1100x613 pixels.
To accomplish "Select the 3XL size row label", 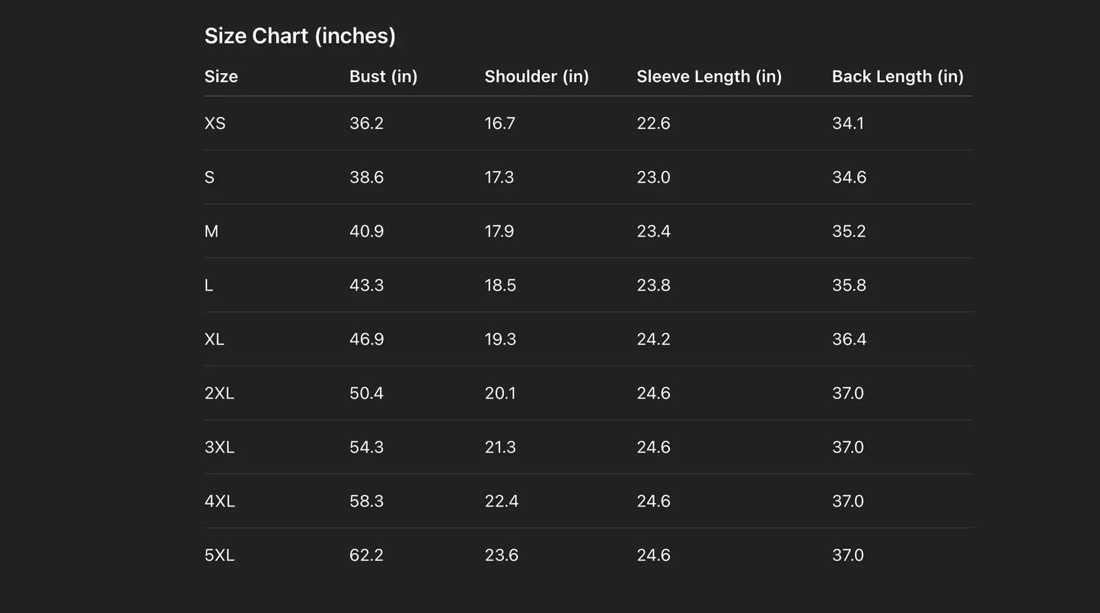I will 219,447.
